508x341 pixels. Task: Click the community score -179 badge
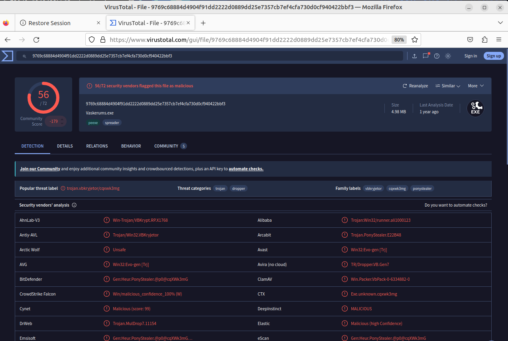click(x=55, y=121)
